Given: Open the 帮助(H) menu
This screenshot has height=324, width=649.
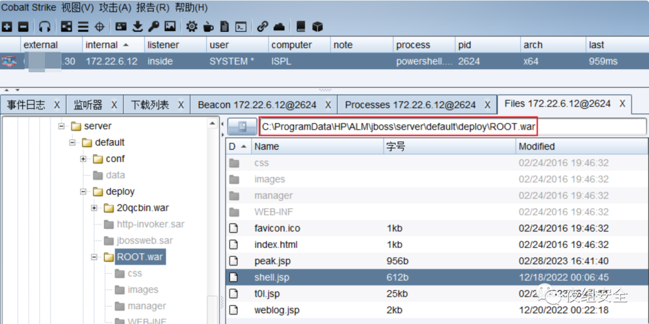Looking at the screenshot, I should [x=191, y=7].
